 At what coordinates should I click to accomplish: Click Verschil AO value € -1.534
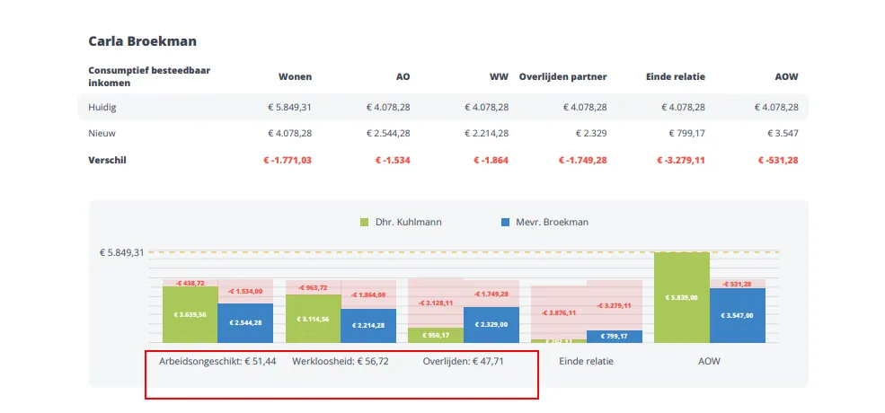click(393, 160)
